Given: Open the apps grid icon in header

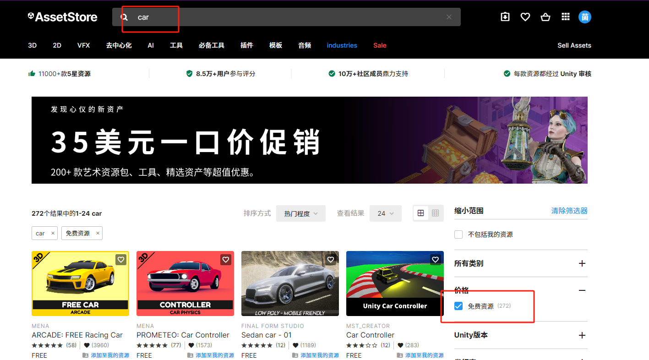Looking at the screenshot, I should pos(566,17).
